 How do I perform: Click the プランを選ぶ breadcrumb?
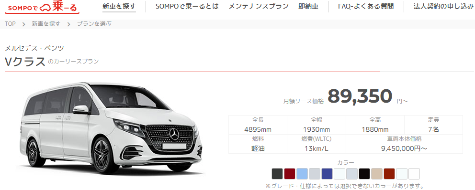94,24
